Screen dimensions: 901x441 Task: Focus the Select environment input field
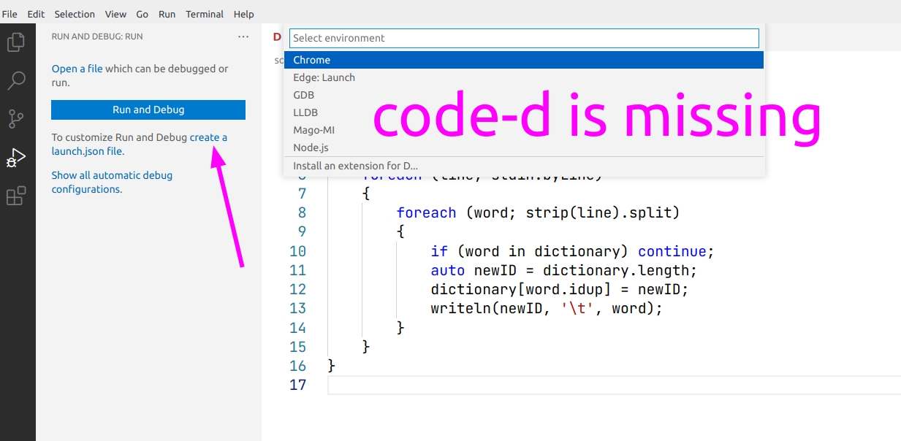pos(524,38)
